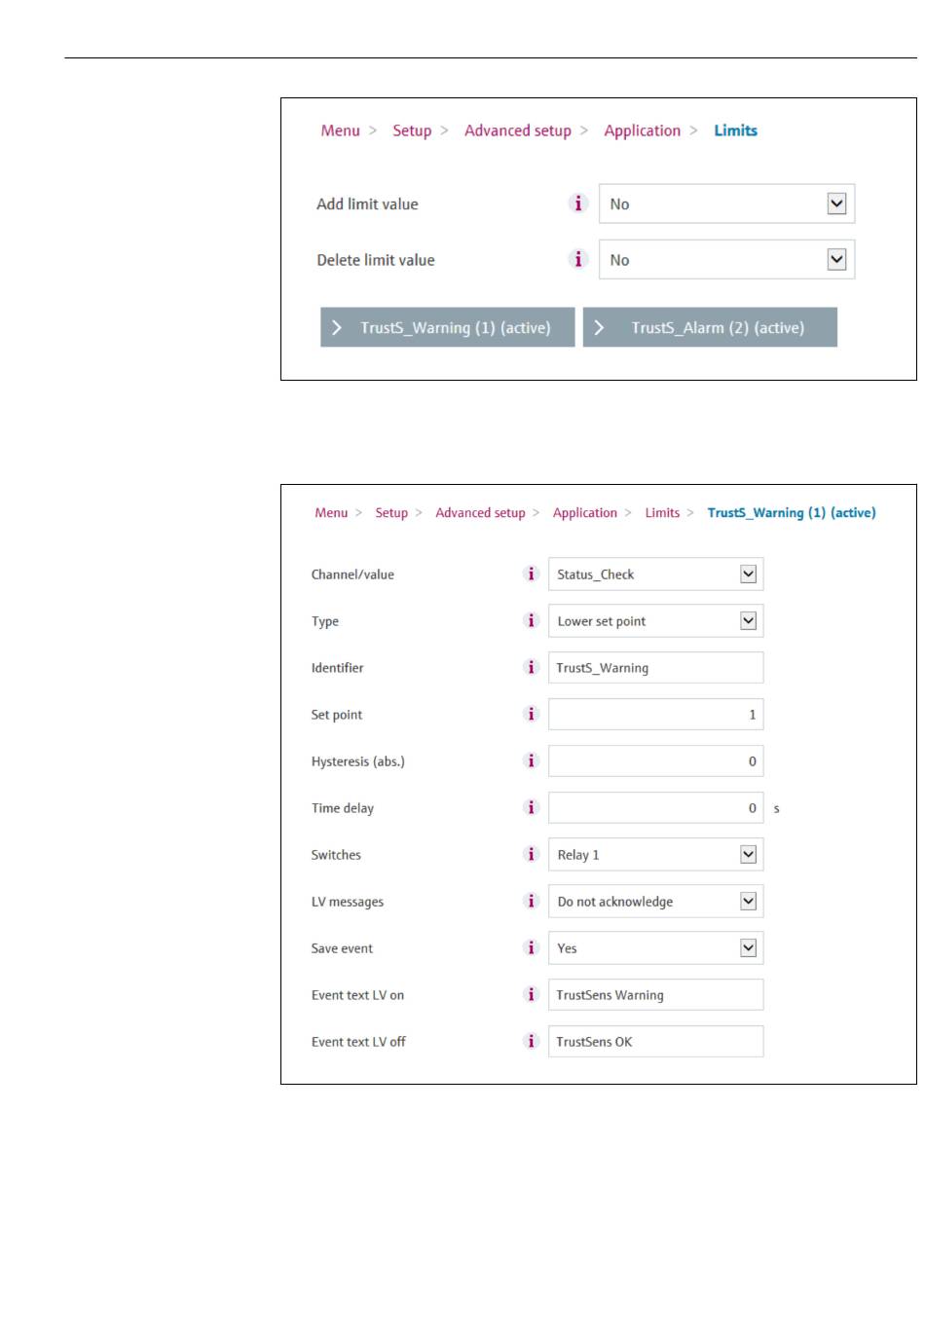Expand TrustS_Warning (1) (active) entry

(448, 327)
